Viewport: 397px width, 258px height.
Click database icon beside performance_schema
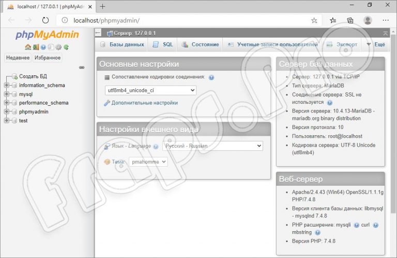(x=14, y=103)
